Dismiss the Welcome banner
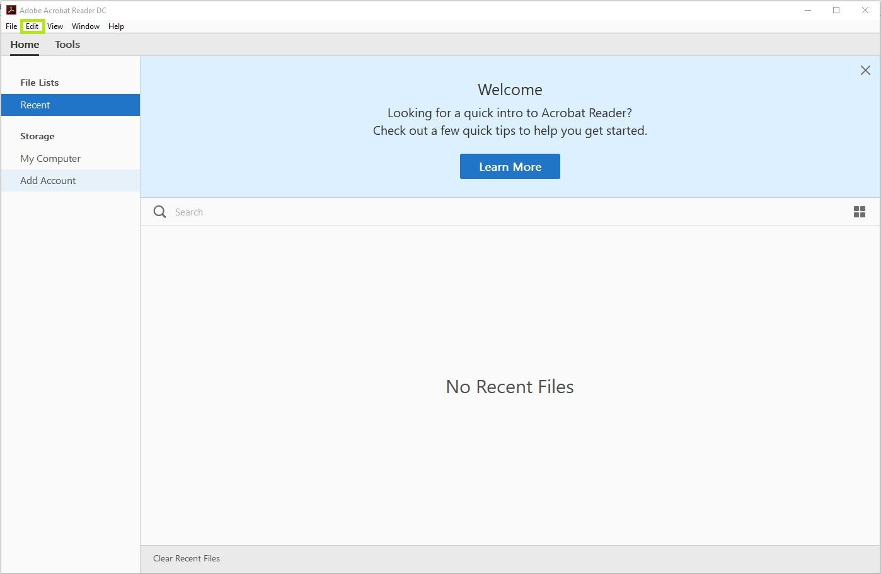The image size is (881, 574). [865, 71]
